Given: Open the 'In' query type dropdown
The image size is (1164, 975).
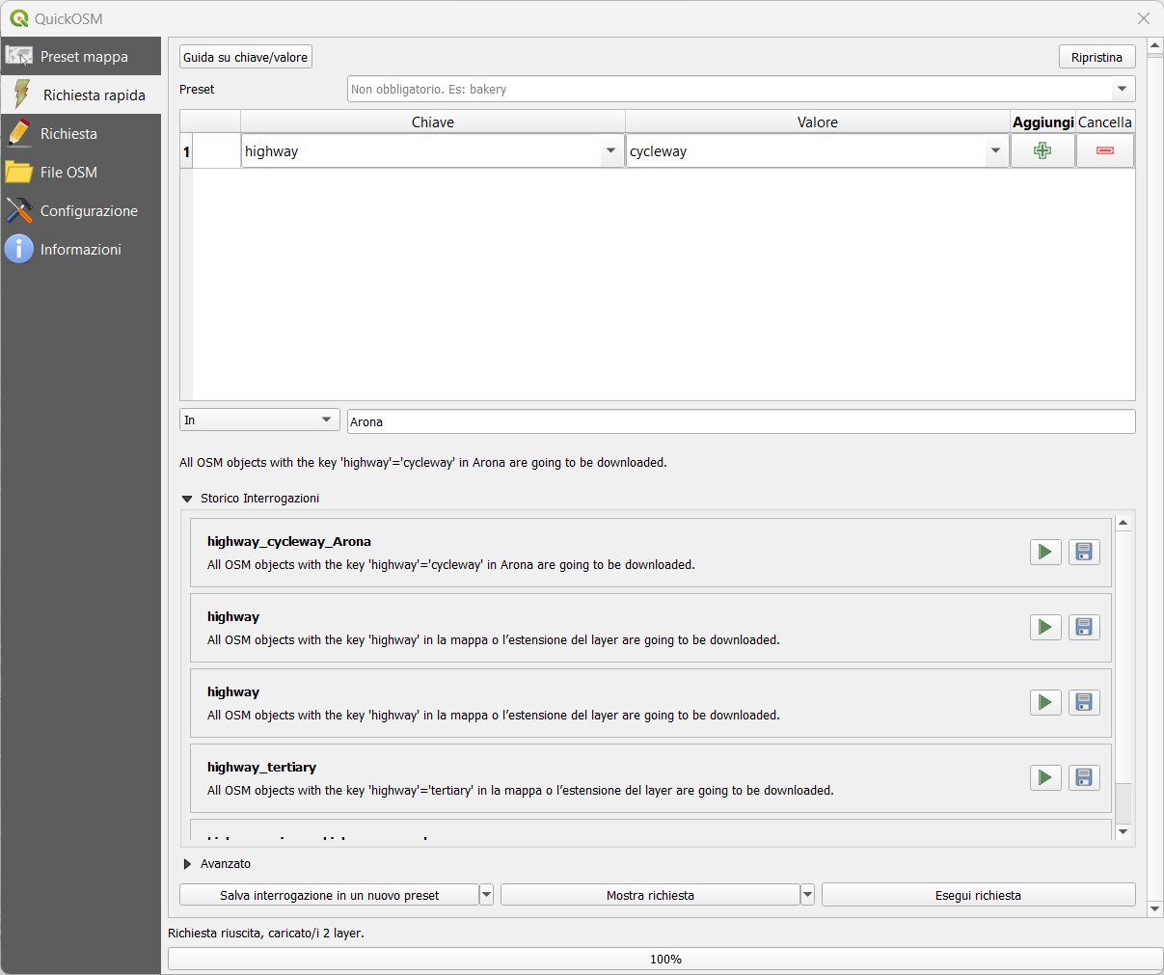Looking at the screenshot, I should [259, 420].
